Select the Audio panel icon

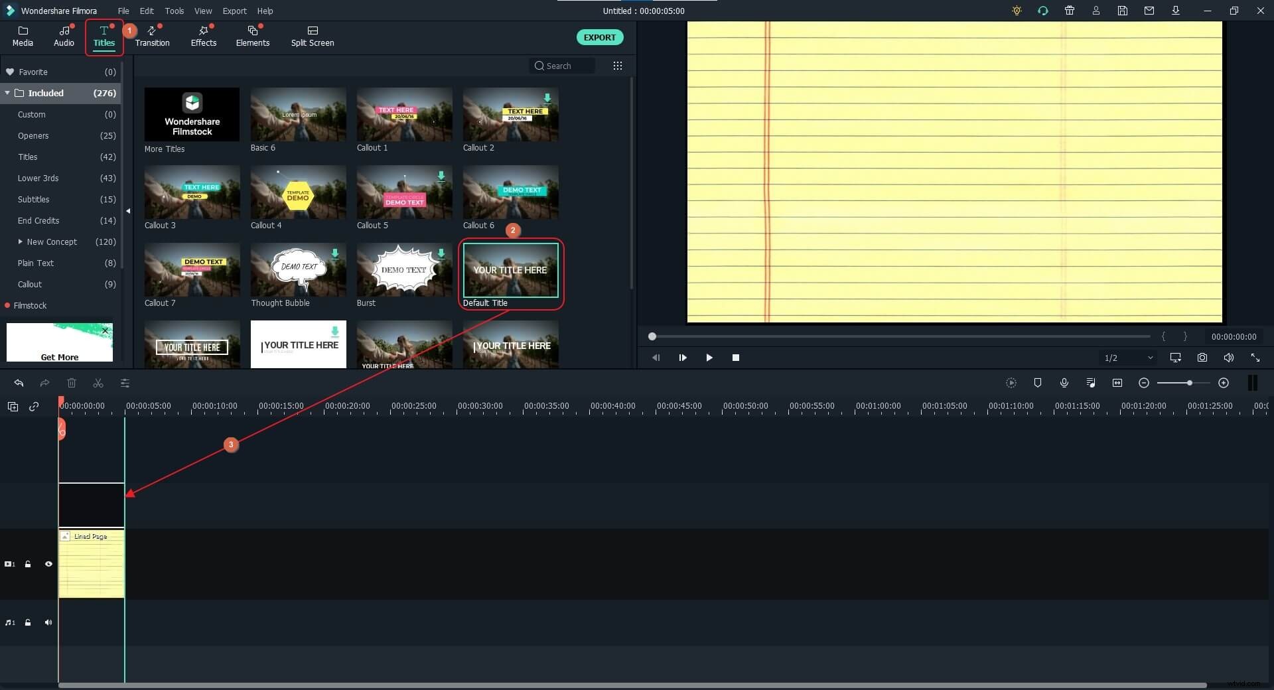(64, 36)
